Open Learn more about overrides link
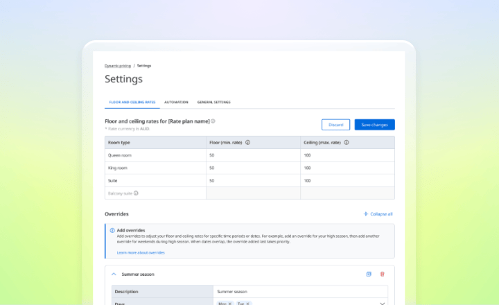Viewport: 499px width, 305px height. pyautogui.click(x=141, y=252)
